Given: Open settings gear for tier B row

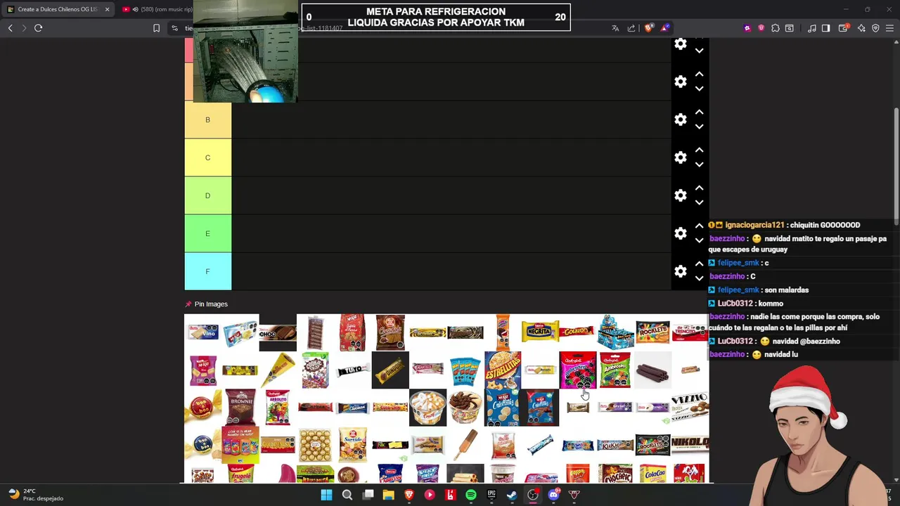Looking at the screenshot, I should click(680, 119).
